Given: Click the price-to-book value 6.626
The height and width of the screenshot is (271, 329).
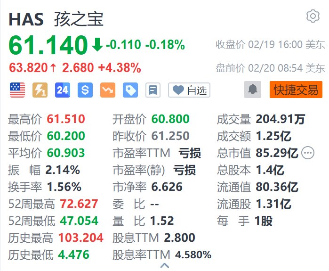Looking at the screenshot, I should click(x=167, y=187).
